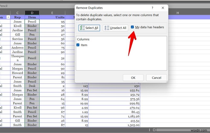Select the Units cell showing 95
210x133 pixels.
point(52,22)
